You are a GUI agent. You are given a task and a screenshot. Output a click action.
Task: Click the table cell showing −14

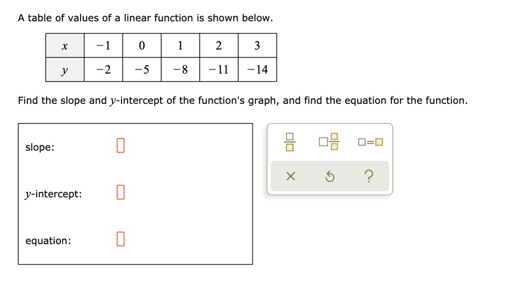coord(257,69)
